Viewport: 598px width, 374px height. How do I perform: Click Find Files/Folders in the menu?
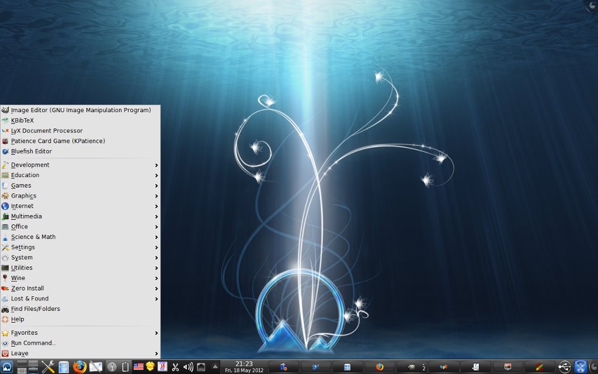[35, 309]
